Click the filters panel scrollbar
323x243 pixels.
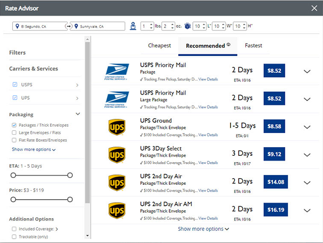(87, 123)
